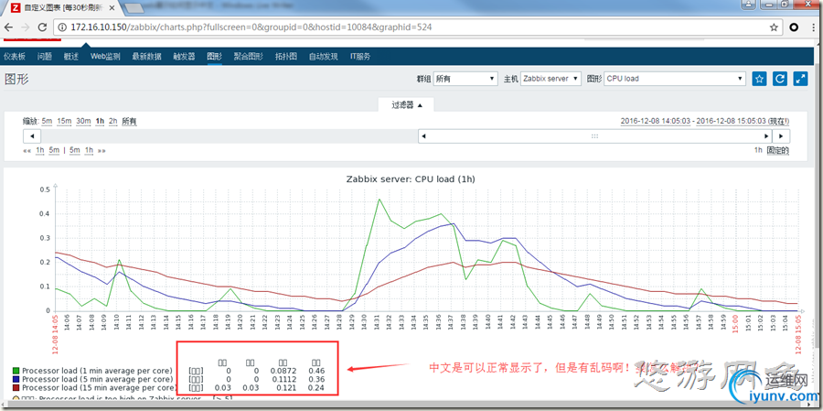Open the 自动发现 discovery menu
The image size is (823, 411).
(x=324, y=57)
